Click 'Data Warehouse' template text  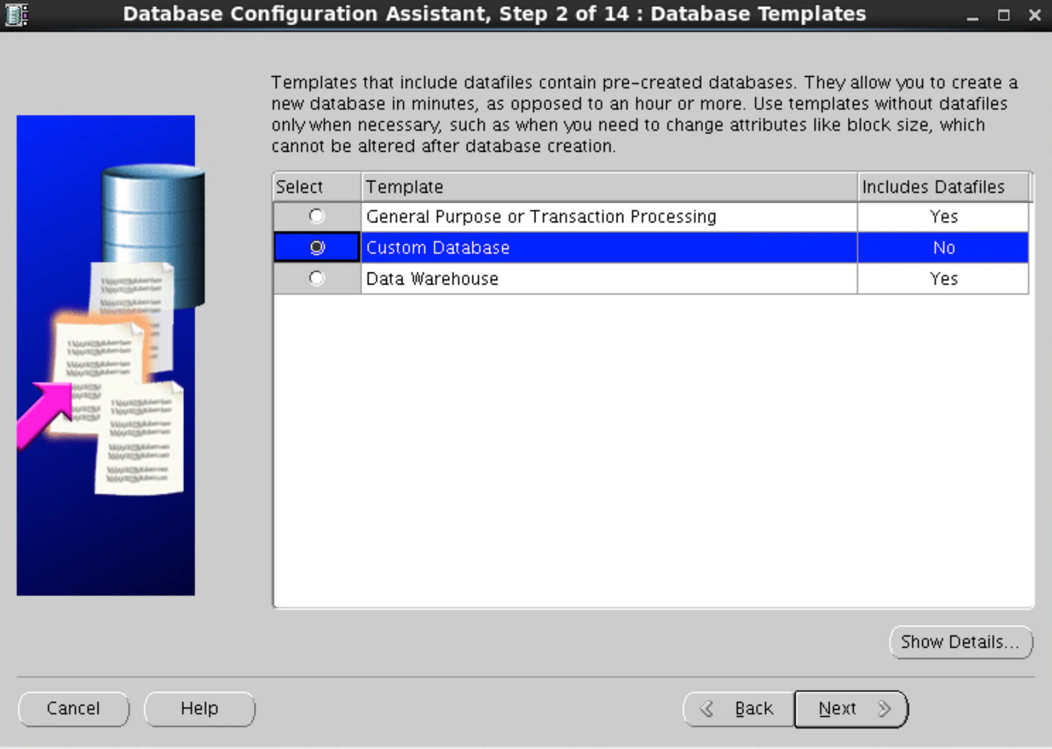click(432, 278)
